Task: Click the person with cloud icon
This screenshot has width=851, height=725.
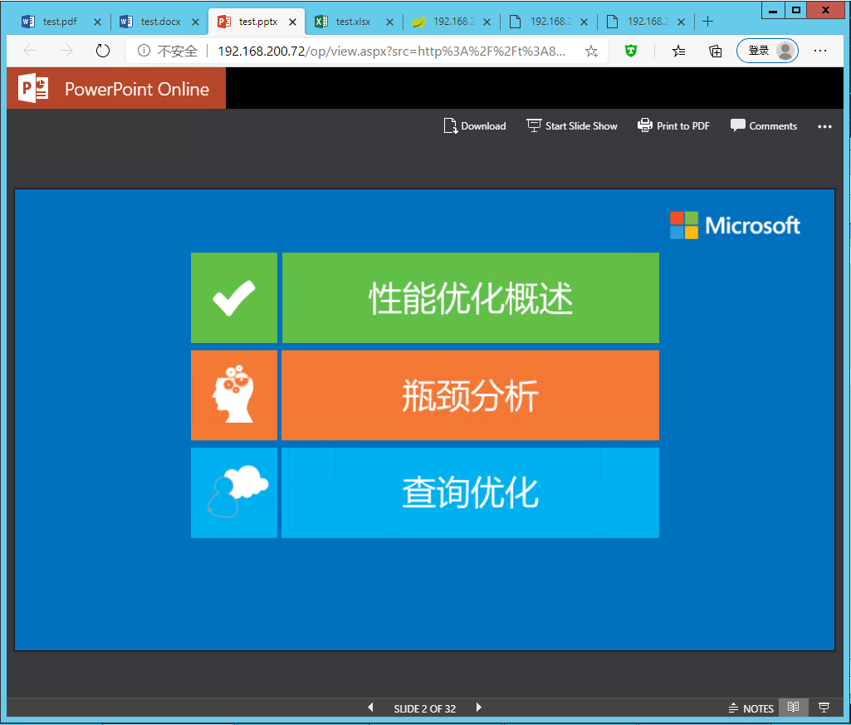Action: click(x=234, y=492)
